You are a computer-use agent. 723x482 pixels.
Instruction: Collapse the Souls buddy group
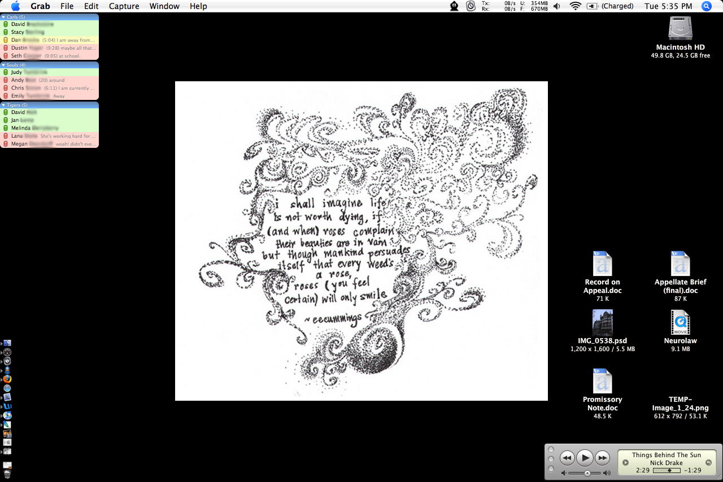(3, 65)
